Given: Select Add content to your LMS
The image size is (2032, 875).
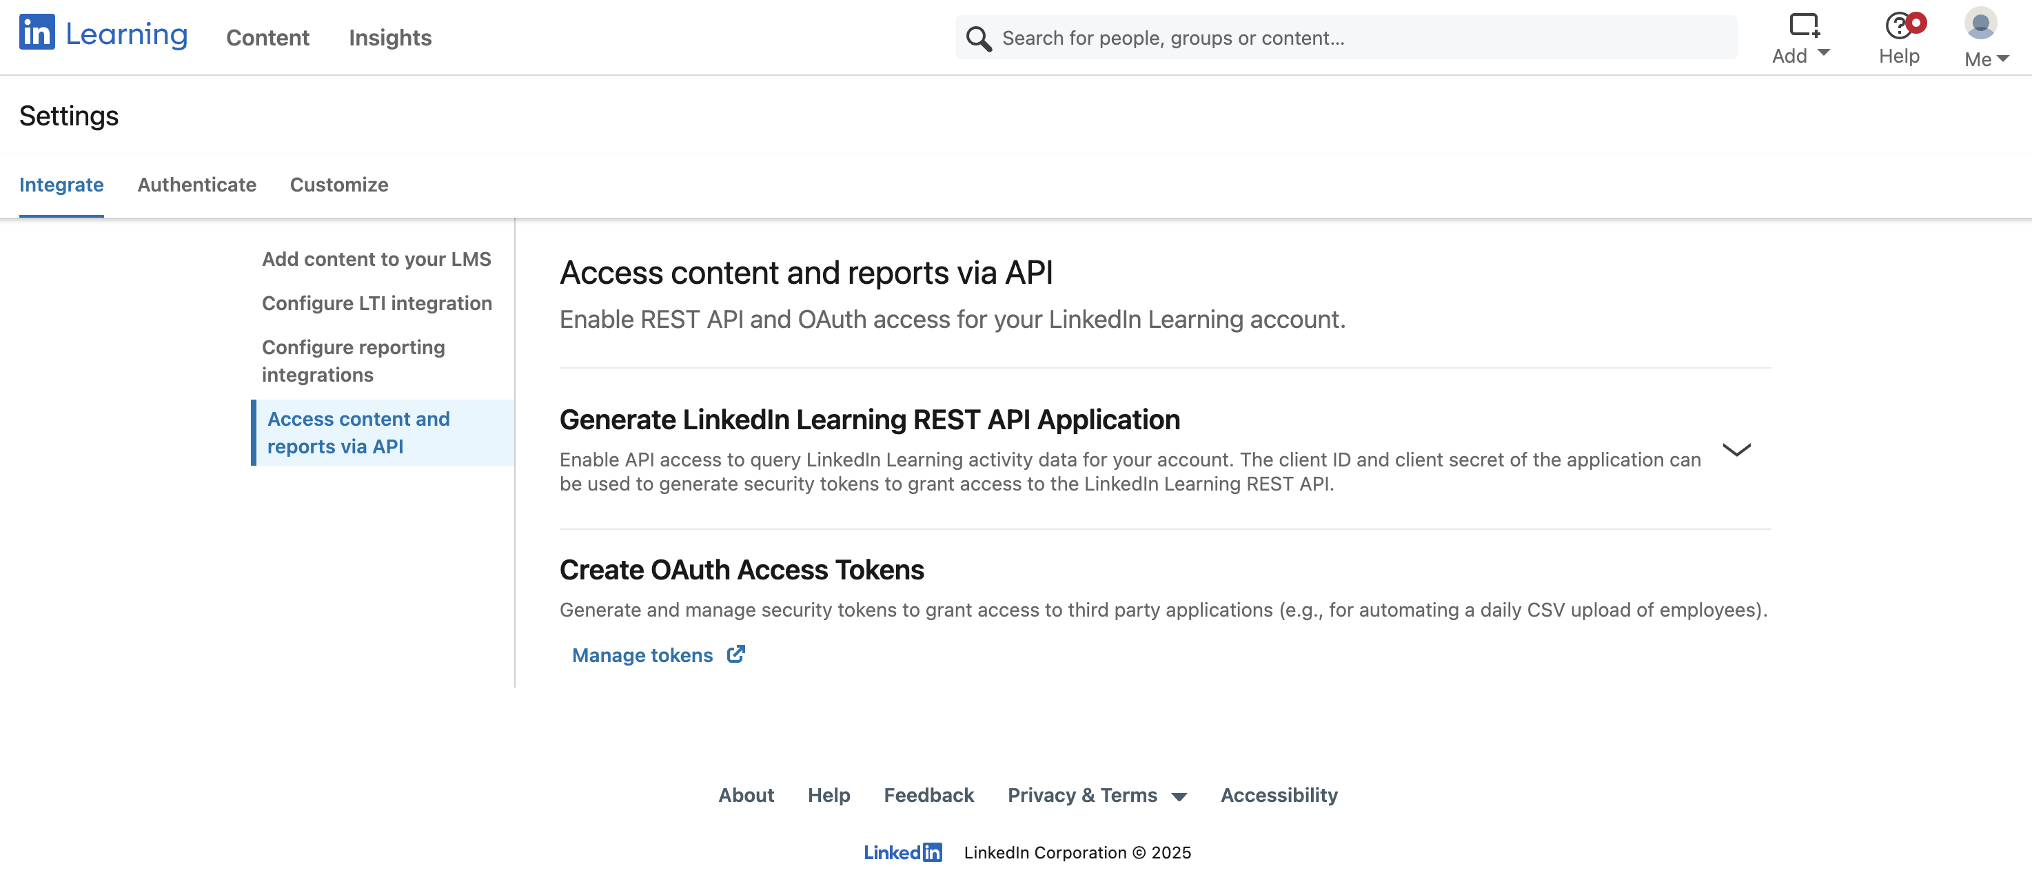Looking at the screenshot, I should point(376,259).
